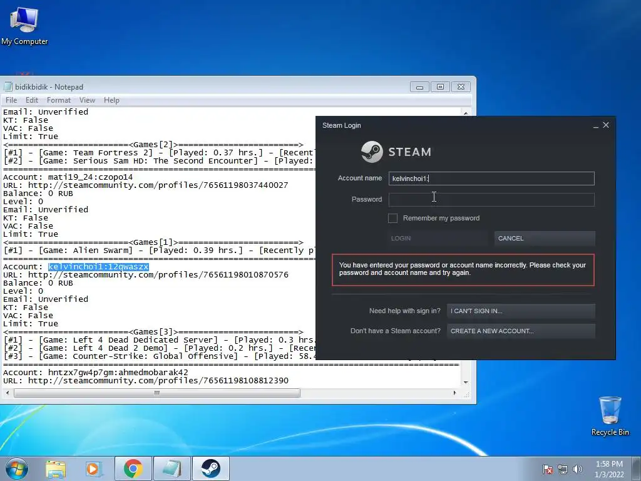Click the 'Left 4 Dead 2 Demo' line
The image size is (641, 481).
click(159, 348)
